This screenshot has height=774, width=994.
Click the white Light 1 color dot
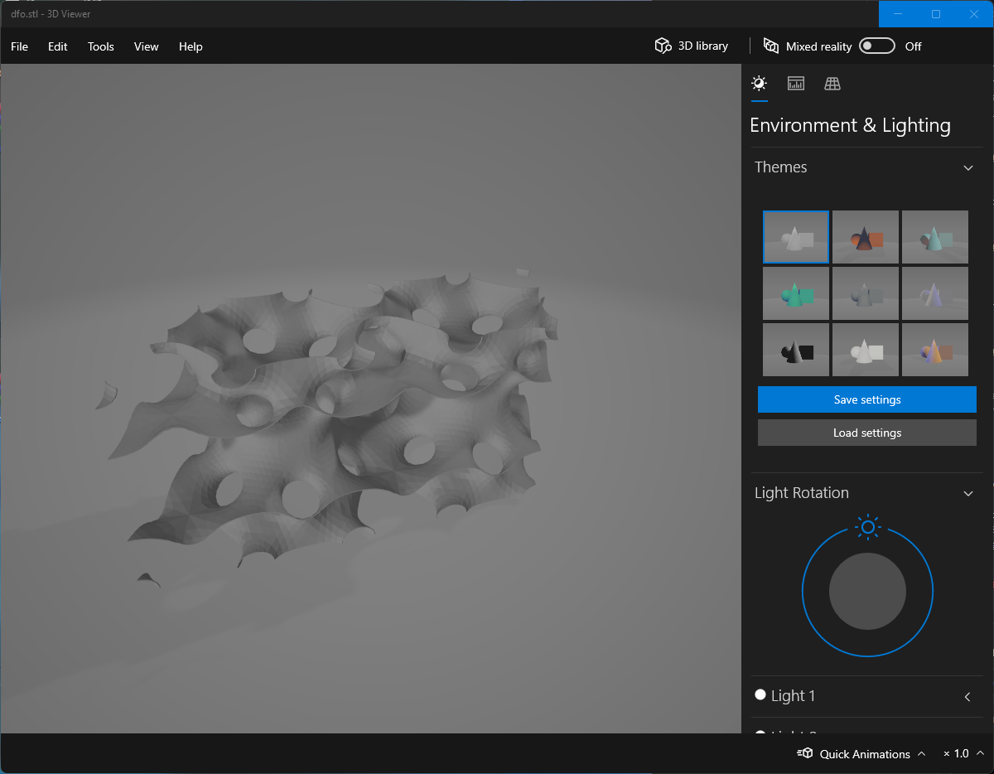coord(760,695)
